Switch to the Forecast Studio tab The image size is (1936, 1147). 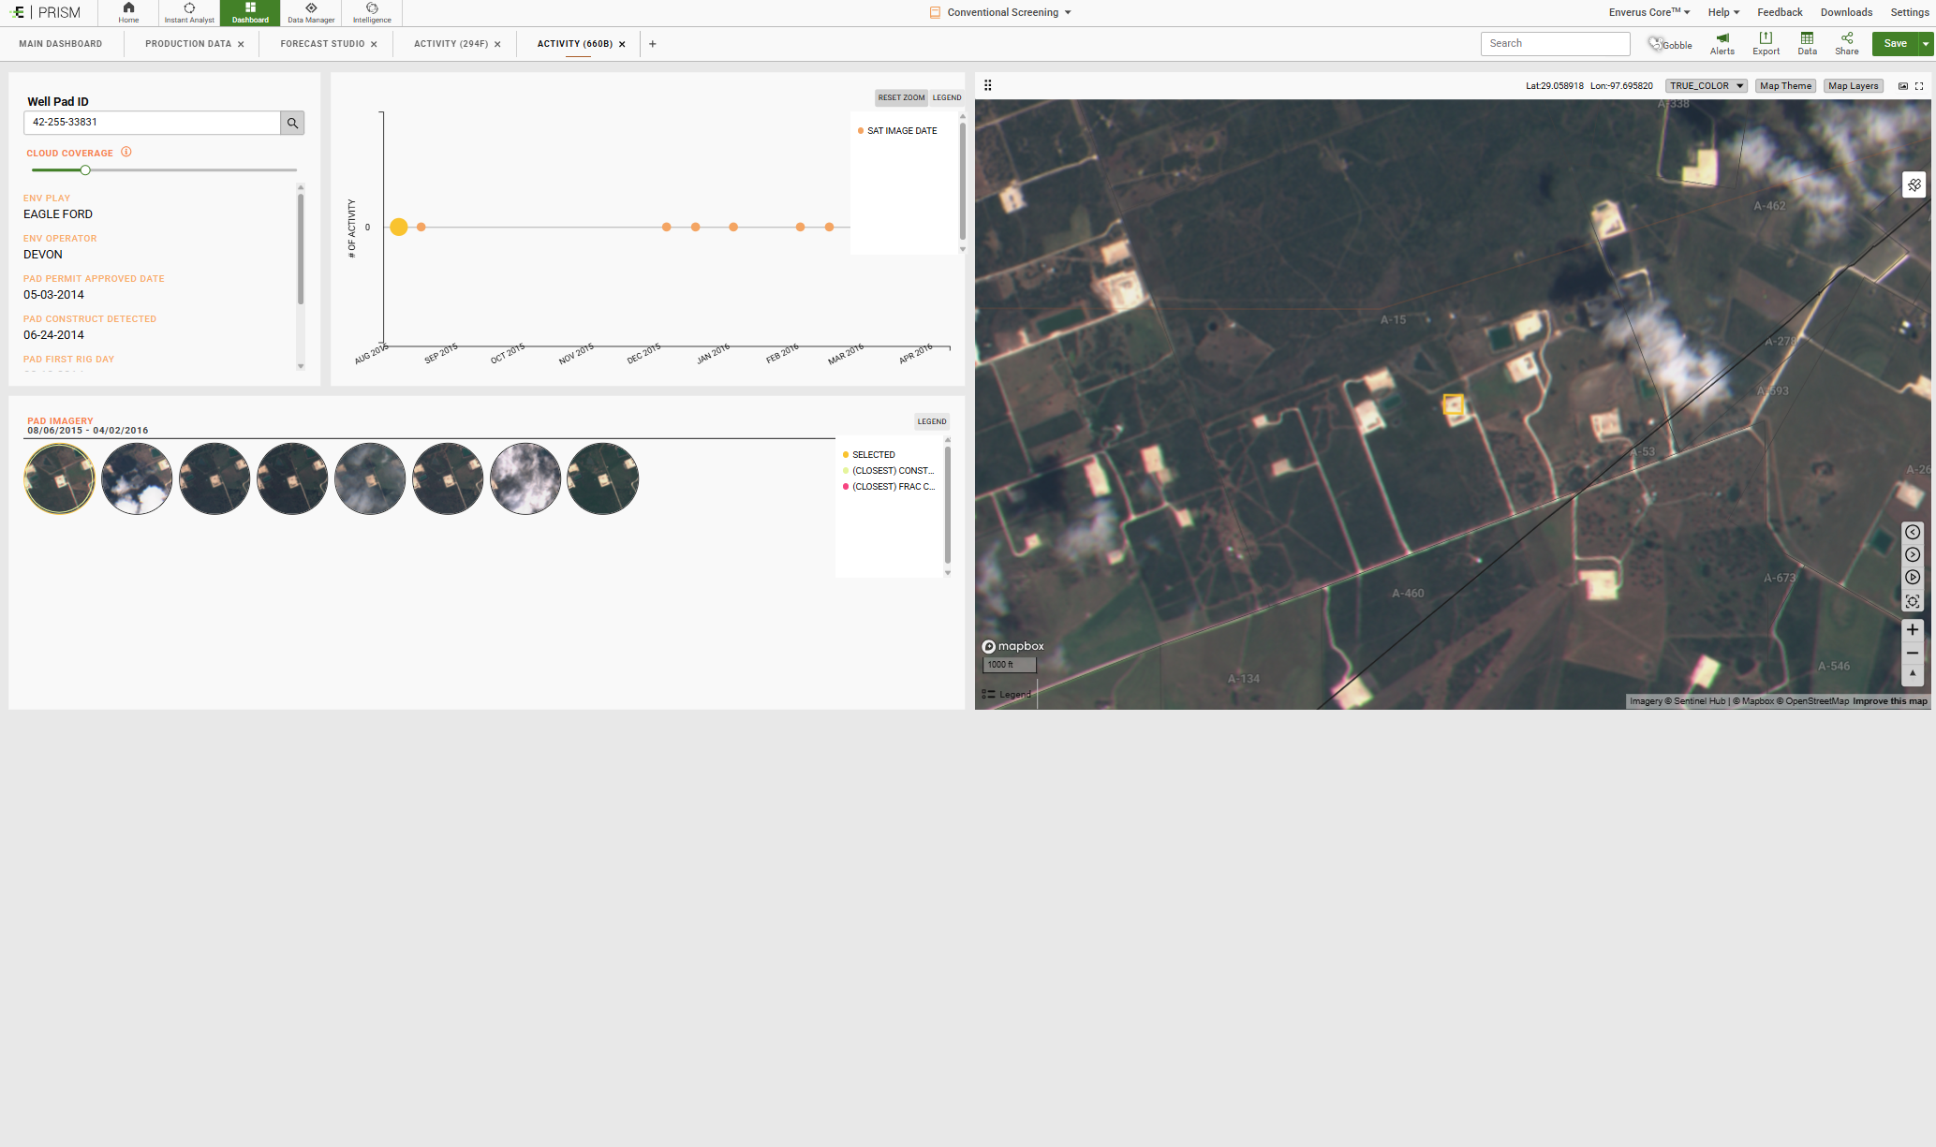pos(322,44)
